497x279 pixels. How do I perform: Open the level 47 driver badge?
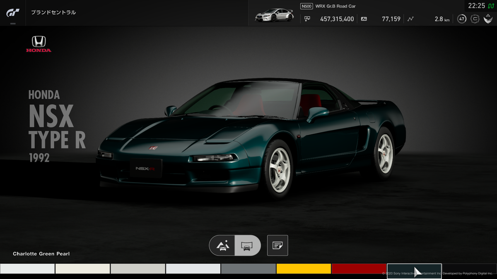click(x=461, y=19)
